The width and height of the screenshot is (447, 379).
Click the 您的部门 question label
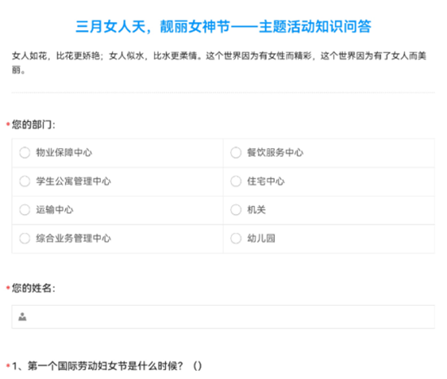tap(33, 124)
